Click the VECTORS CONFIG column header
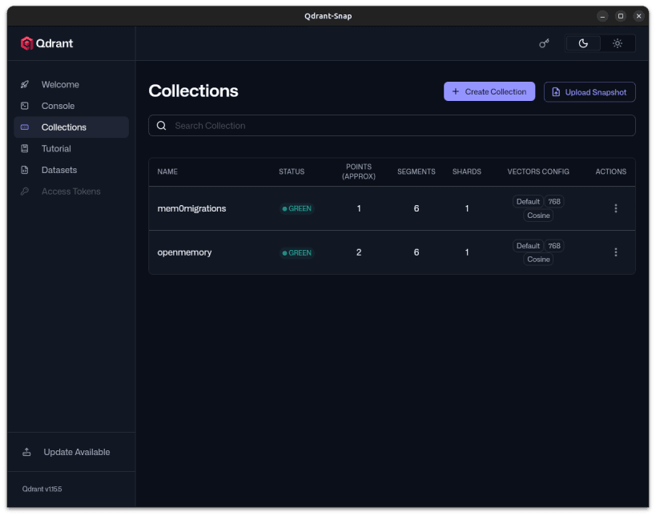The width and height of the screenshot is (656, 516). [538, 171]
